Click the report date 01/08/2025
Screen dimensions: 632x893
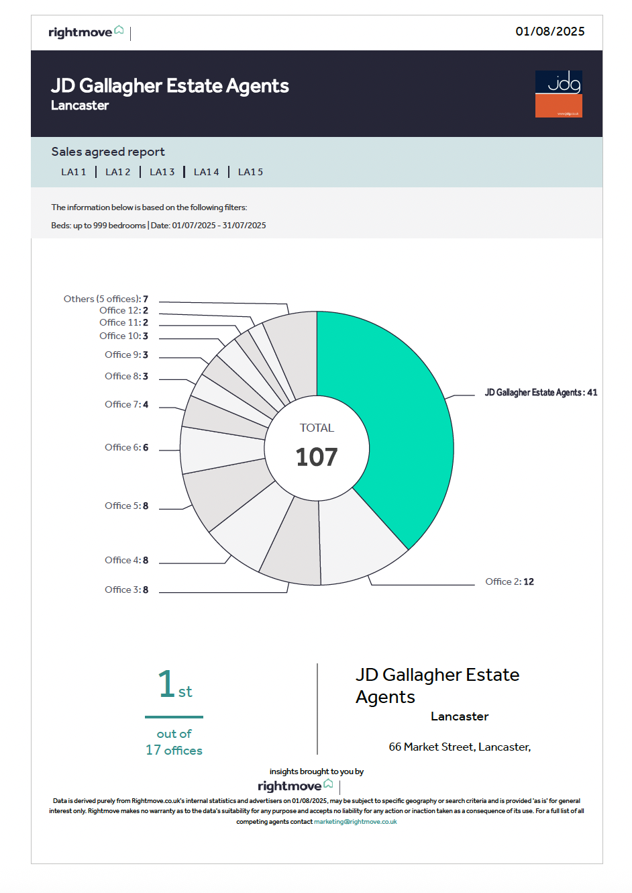pyautogui.click(x=550, y=32)
